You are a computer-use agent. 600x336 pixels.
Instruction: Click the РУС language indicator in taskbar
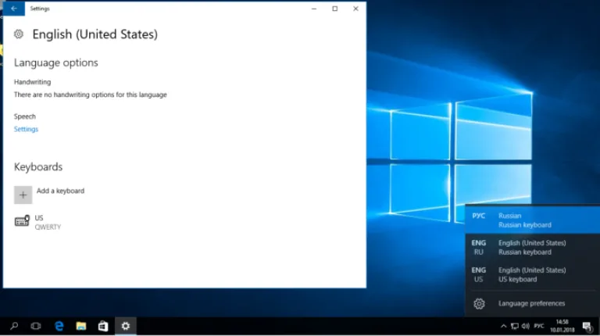(539, 326)
